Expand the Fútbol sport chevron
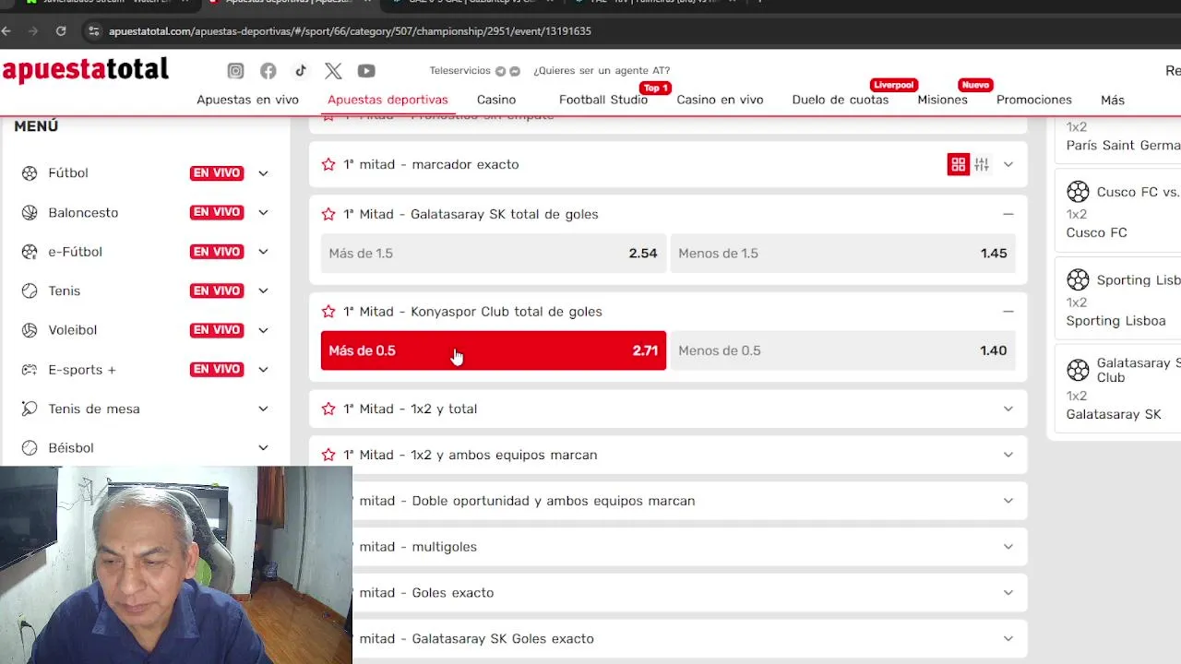The height and width of the screenshot is (664, 1181). (263, 172)
